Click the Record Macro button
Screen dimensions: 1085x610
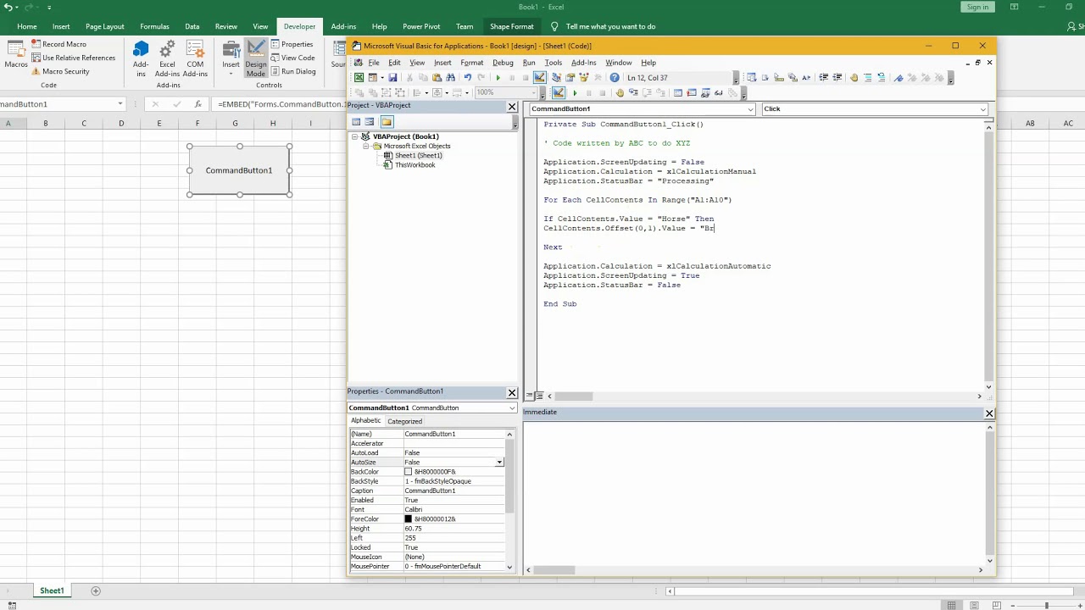click(58, 44)
